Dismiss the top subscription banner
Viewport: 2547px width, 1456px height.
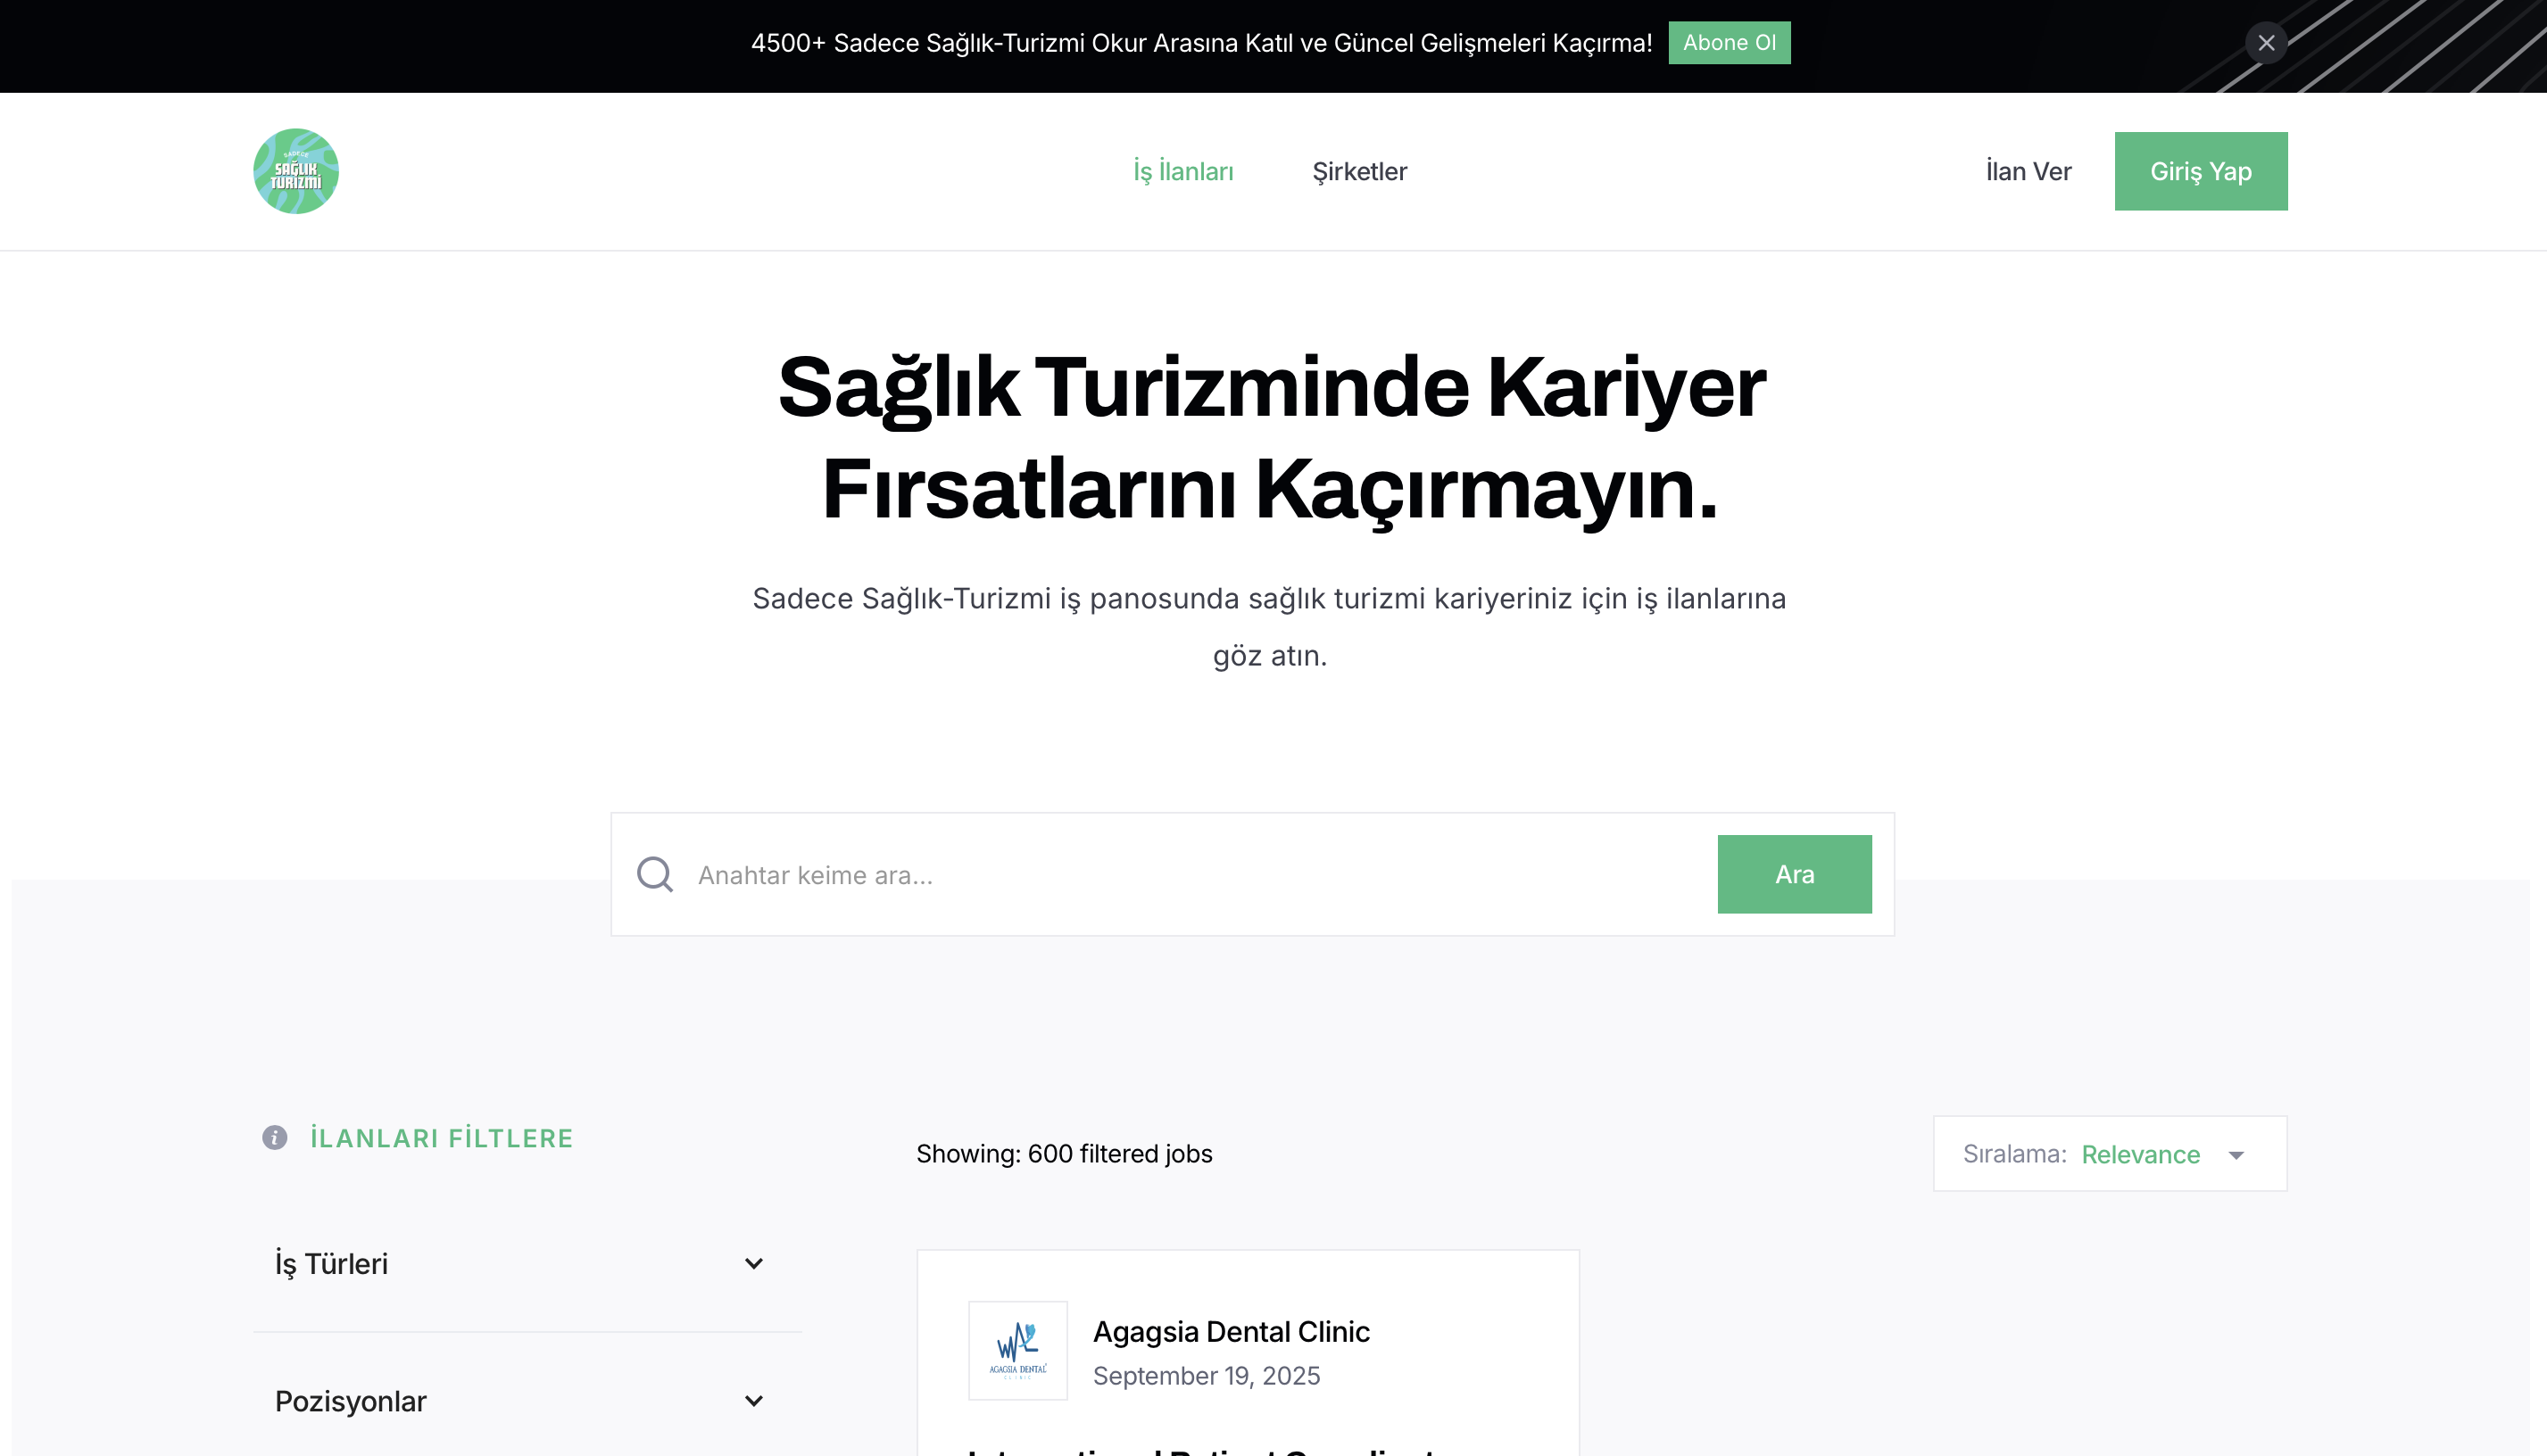pos(2266,43)
